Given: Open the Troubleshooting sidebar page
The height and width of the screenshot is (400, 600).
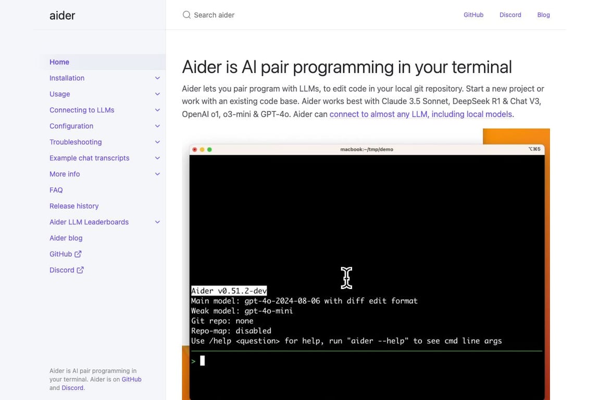Looking at the screenshot, I should coord(76,142).
